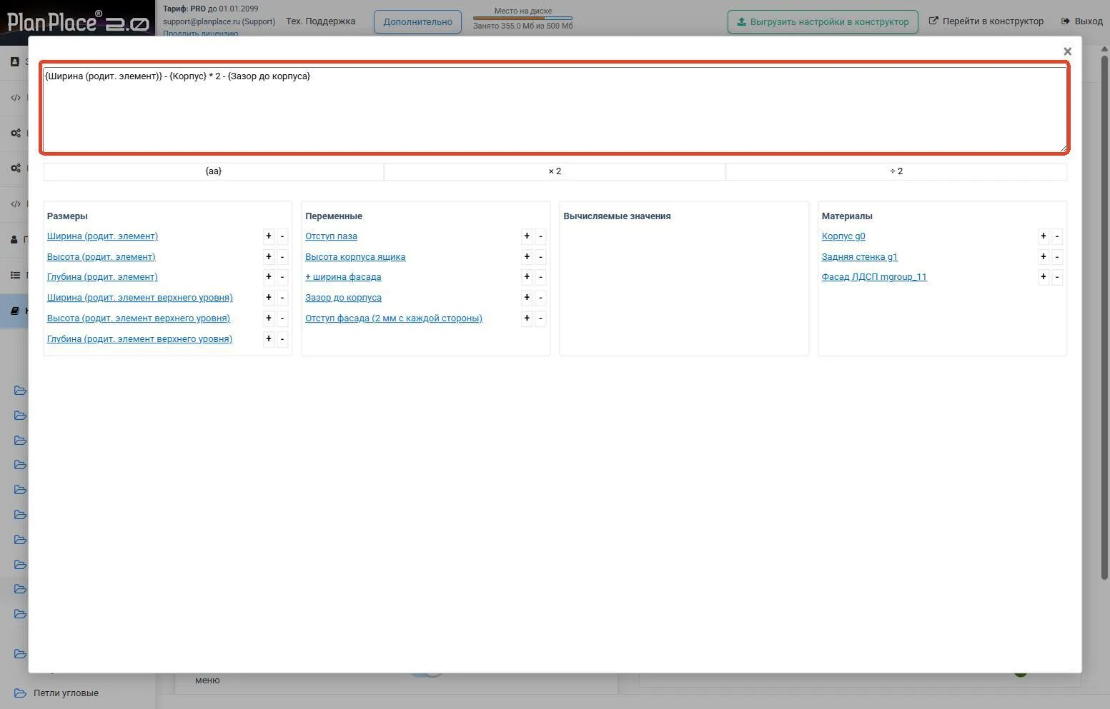The height and width of the screenshot is (709, 1110).
Task: Plus for Высота (родит. элемент верхнего уровня)
Action: 269,318
